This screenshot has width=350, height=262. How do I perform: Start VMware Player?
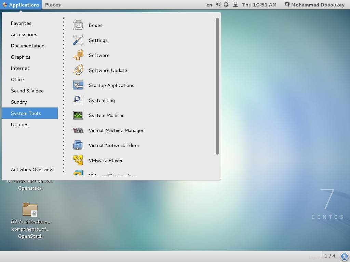[106, 160]
